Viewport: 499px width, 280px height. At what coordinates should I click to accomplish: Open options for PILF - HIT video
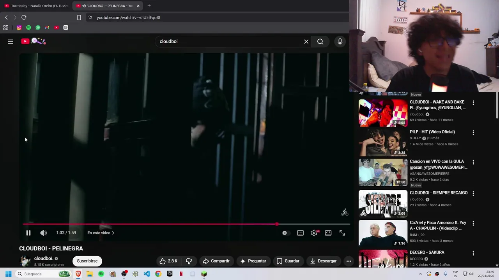click(x=473, y=133)
